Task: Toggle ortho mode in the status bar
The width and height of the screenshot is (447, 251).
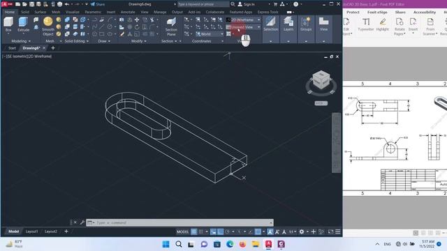Action: coord(221,231)
